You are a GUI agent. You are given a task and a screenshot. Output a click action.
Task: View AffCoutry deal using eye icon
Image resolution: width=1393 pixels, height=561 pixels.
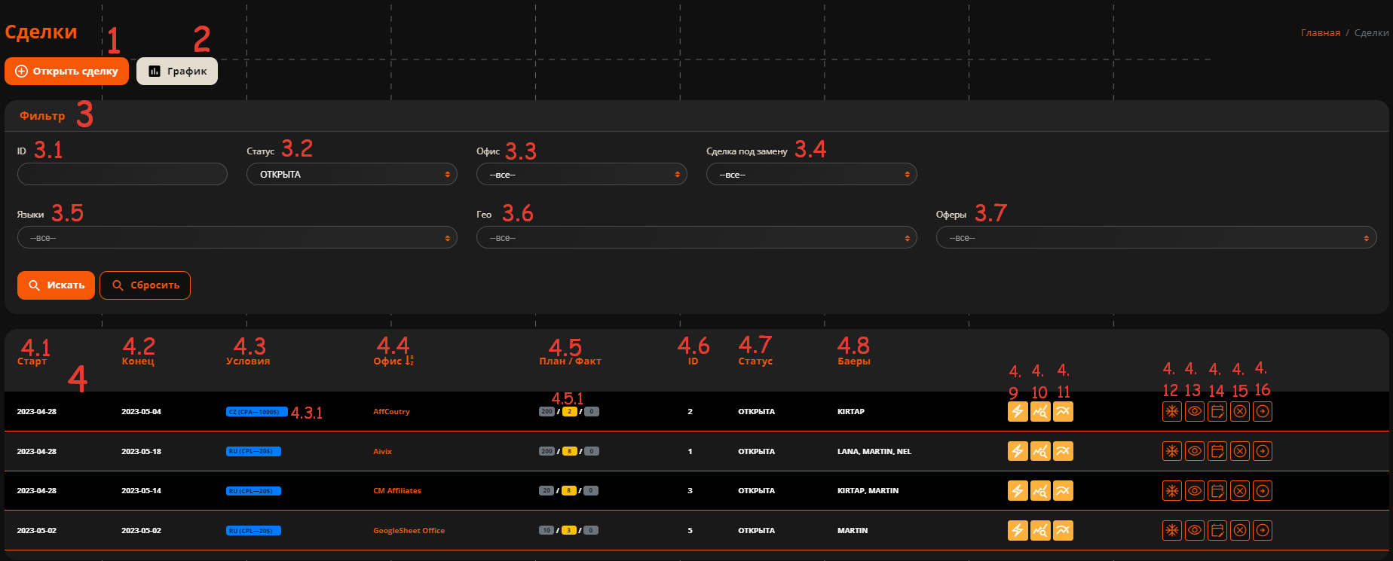pos(1195,411)
